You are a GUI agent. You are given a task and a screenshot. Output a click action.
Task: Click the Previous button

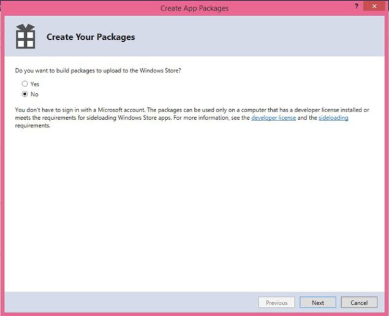(277, 303)
